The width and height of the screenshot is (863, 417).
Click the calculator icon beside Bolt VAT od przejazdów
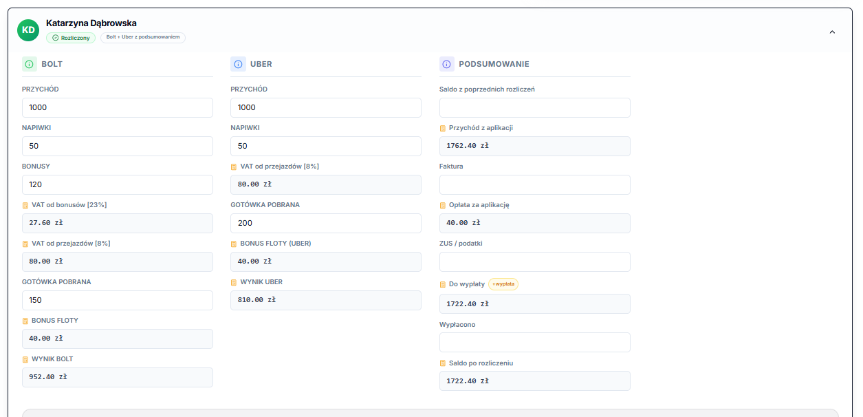click(x=25, y=244)
